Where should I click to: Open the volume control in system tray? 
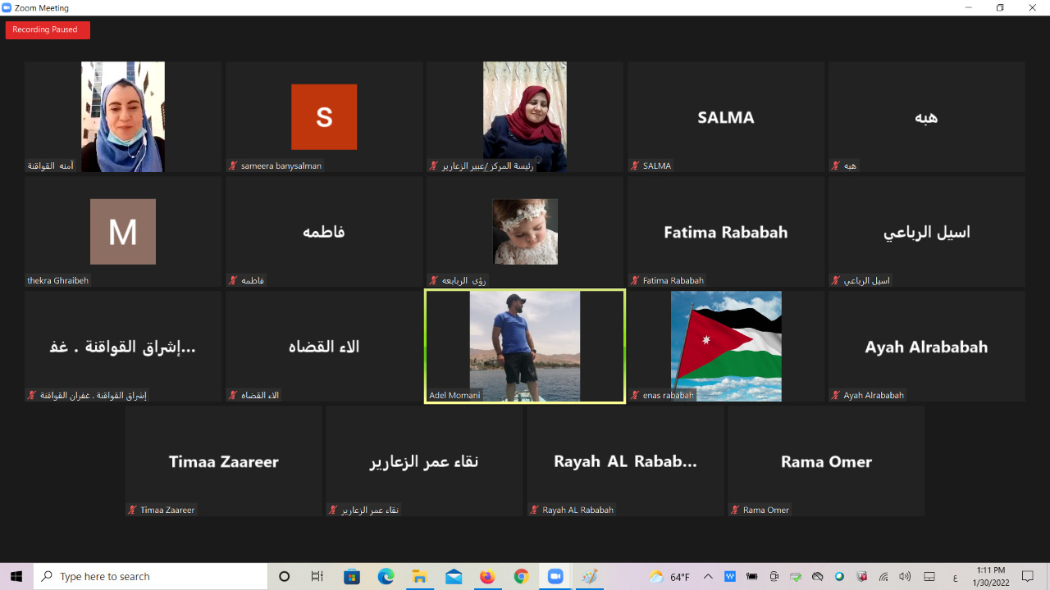point(905,577)
